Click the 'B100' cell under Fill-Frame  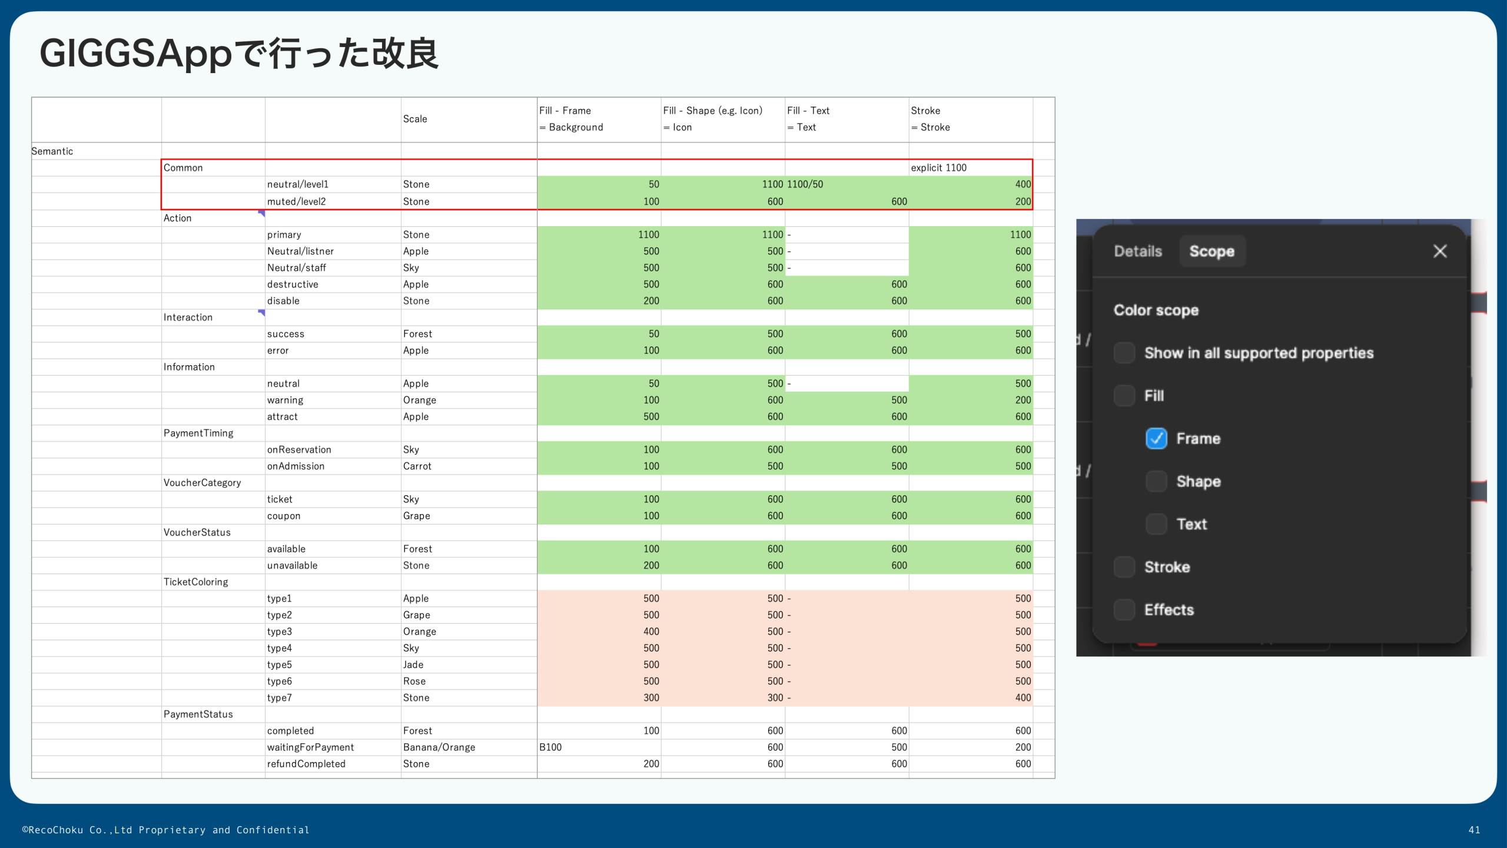tap(550, 747)
